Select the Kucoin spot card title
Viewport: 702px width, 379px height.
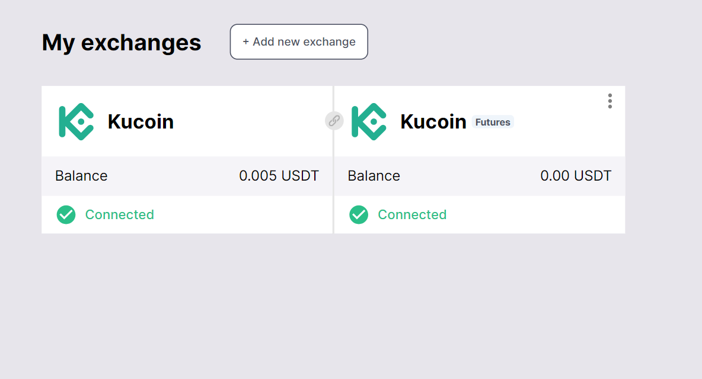141,121
